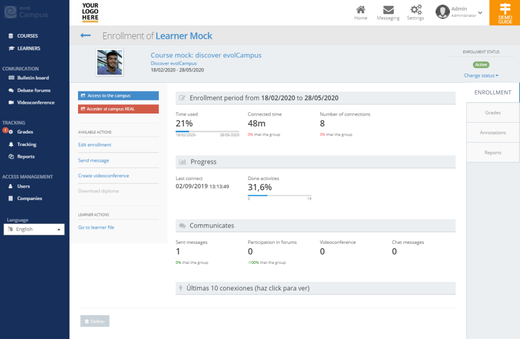Click Access to the campus button
Screen dimensions: 520x339
pyautogui.click(x=118, y=96)
